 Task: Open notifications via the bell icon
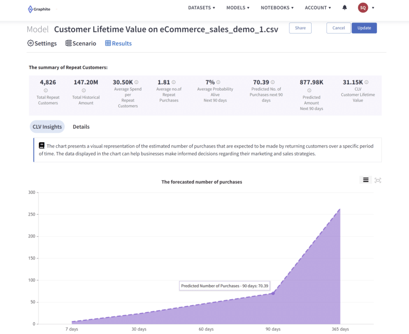pyautogui.click(x=344, y=7)
